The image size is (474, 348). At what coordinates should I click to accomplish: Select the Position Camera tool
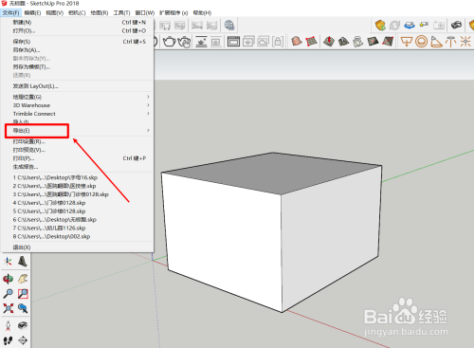pyautogui.click(x=8, y=325)
